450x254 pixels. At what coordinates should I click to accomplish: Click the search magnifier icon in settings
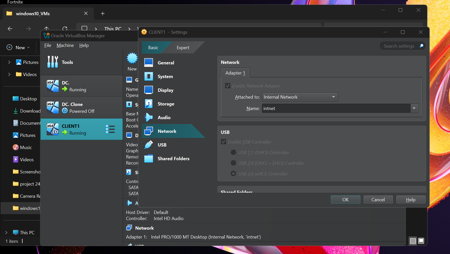[x=421, y=46]
